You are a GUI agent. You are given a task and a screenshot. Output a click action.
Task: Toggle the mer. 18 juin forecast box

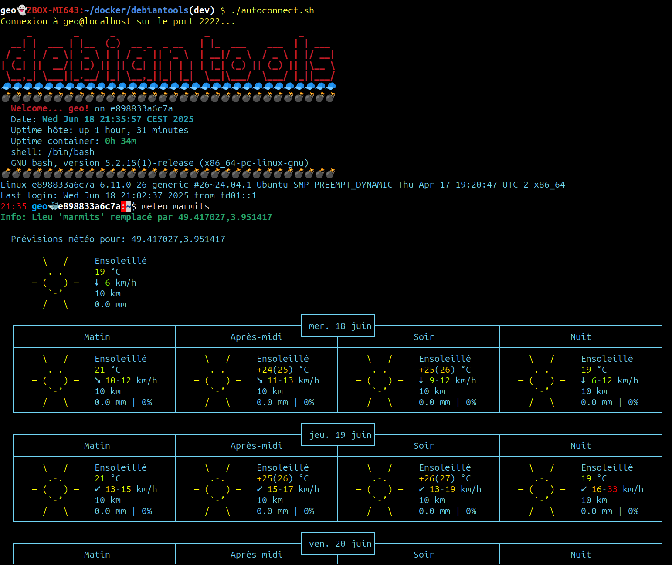click(x=337, y=326)
